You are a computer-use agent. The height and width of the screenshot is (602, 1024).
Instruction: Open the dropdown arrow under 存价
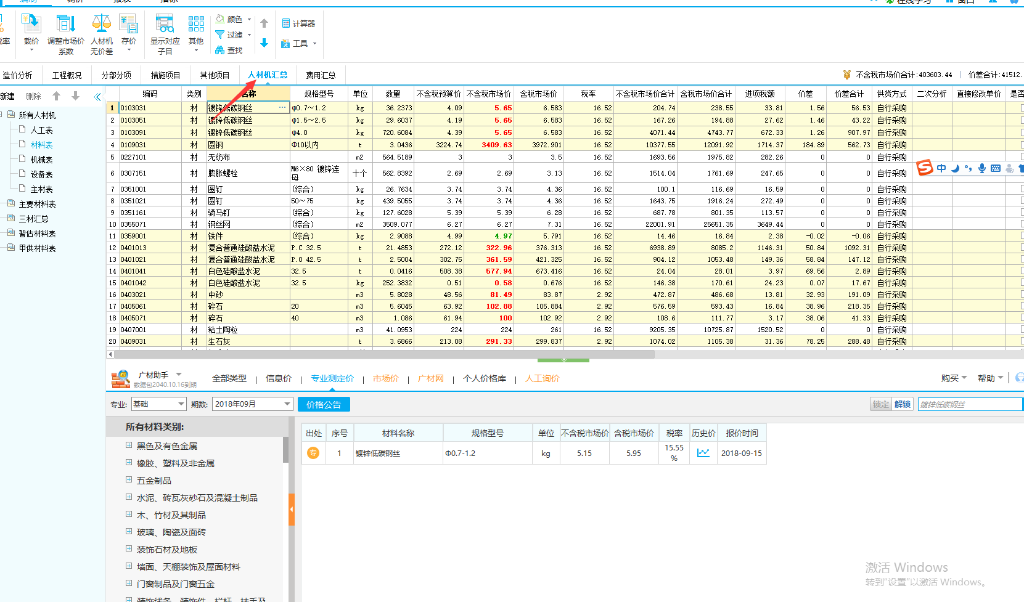pos(129,51)
